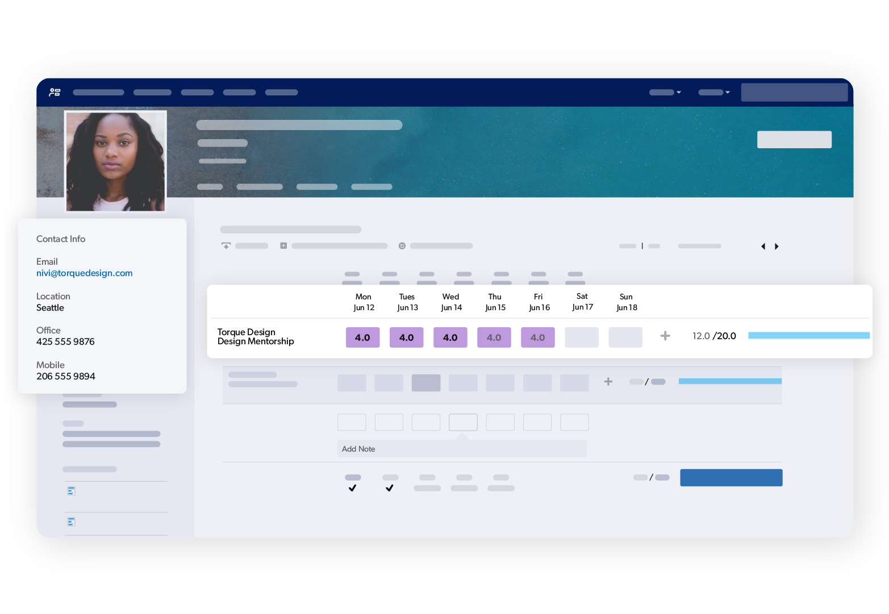Open the lower document icon in the sidebar
The width and height of the screenshot is (889, 614).
(x=72, y=521)
